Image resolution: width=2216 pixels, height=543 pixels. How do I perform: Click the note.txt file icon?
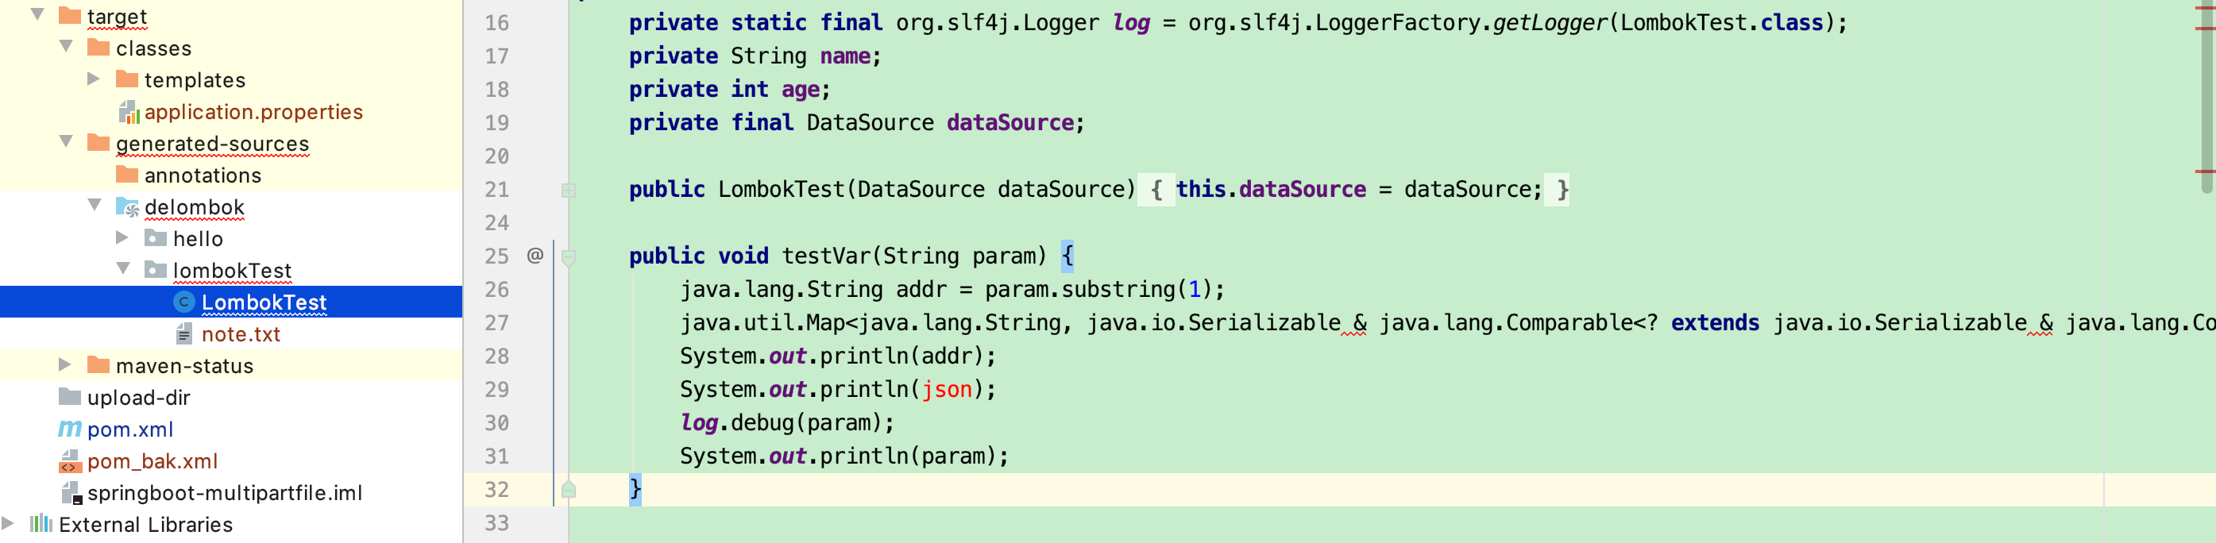pos(184,334)
